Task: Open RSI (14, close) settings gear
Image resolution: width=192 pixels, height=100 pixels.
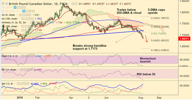Action: [x=25, y=70]
